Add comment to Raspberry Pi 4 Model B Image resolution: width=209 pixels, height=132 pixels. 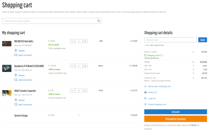25,80
